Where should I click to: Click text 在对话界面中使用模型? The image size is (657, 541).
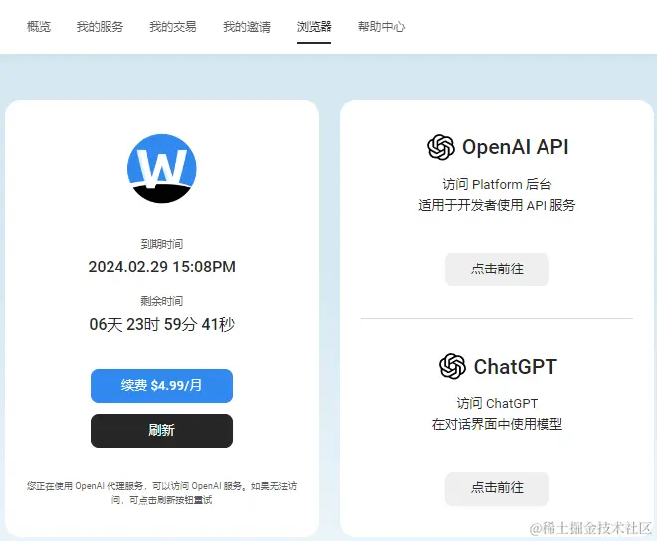pos(497,425)
